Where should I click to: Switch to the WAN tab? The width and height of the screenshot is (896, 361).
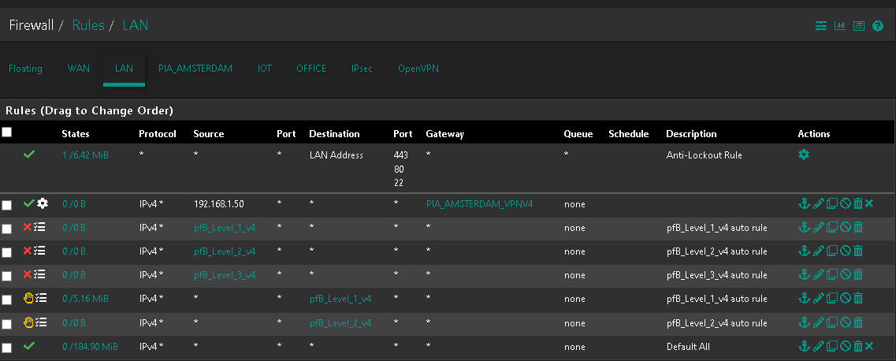[79, 69]
